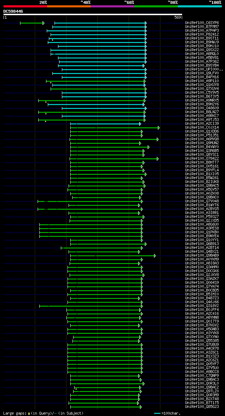Click the green alignment bar for Q318V2
Viewport: 225px width, 416px height.
pyautogui.click(x=91, y=306)
